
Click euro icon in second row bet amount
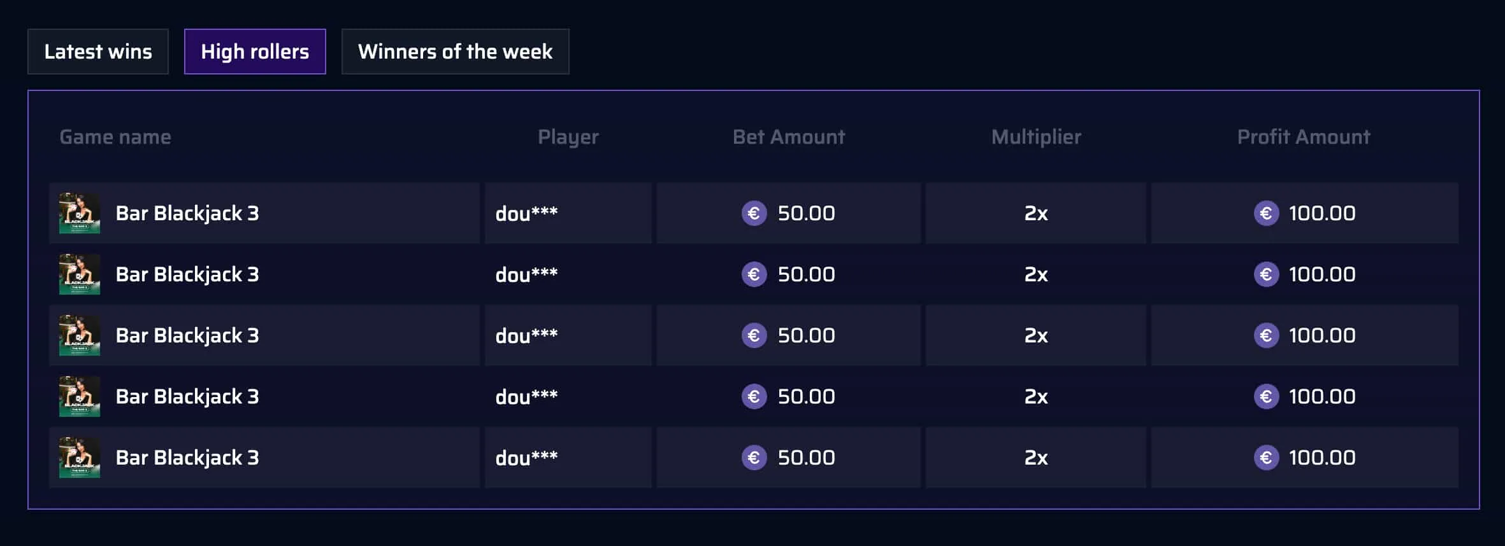coord(754,274)
